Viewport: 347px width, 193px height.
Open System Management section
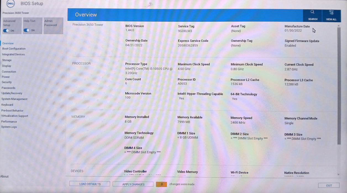[14, 99]
